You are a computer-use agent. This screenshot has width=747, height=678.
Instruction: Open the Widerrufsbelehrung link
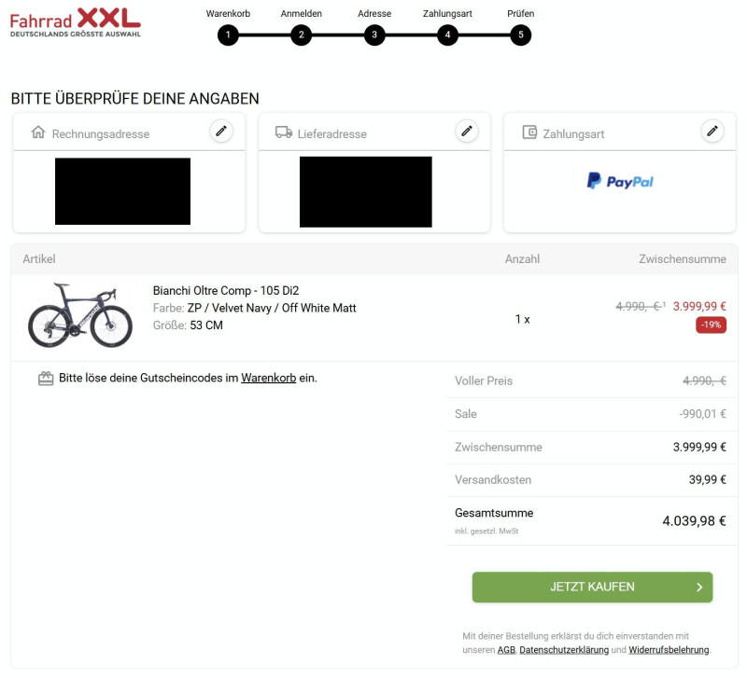669,650
